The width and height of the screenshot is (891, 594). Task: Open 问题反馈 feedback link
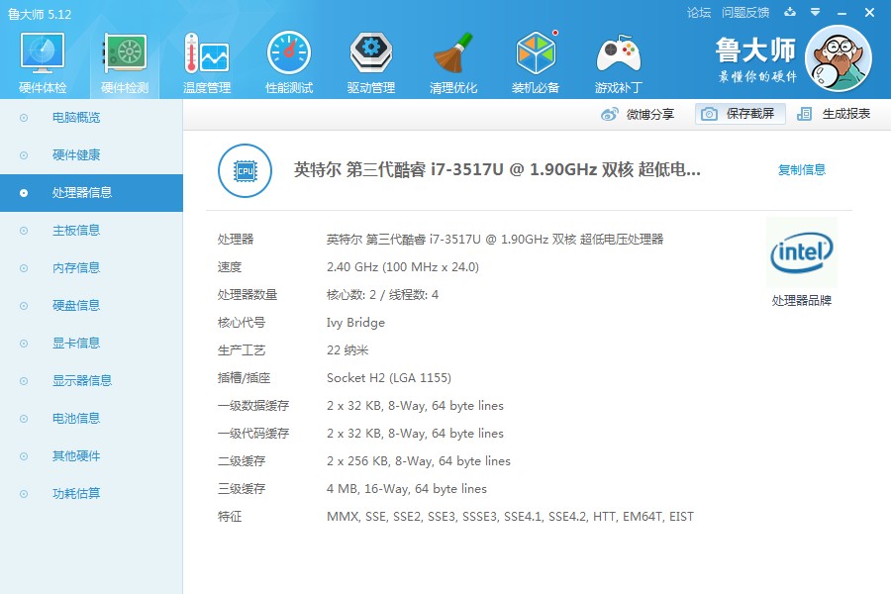[x=745, y=13]
